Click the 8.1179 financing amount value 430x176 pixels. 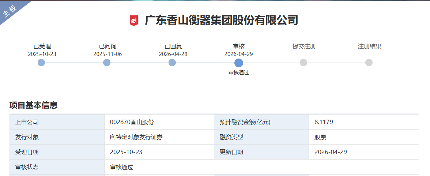324,122
